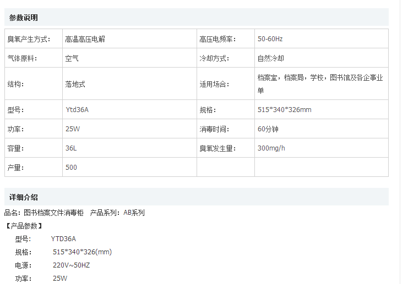Click the 【产品参数】 heading text
This screenshot has height=284, width=408.
pos(24,226)
